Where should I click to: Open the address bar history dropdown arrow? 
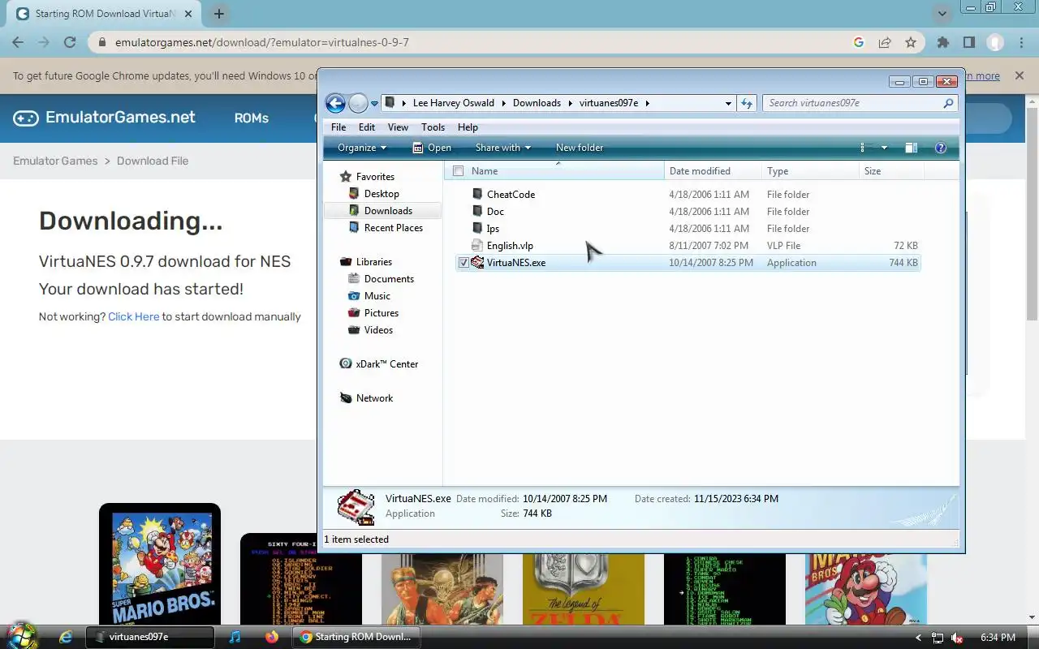[728, 103]
